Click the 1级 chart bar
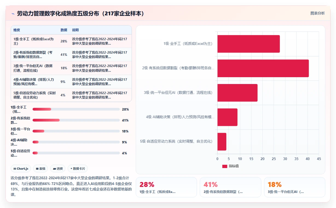 [248, 44]
